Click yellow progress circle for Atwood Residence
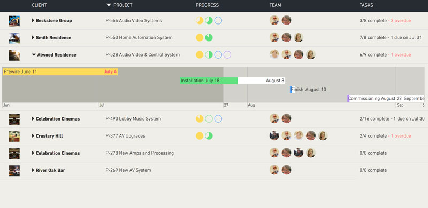Image resolution: width=428 pixels, height=208 pixels. [200, 55]
